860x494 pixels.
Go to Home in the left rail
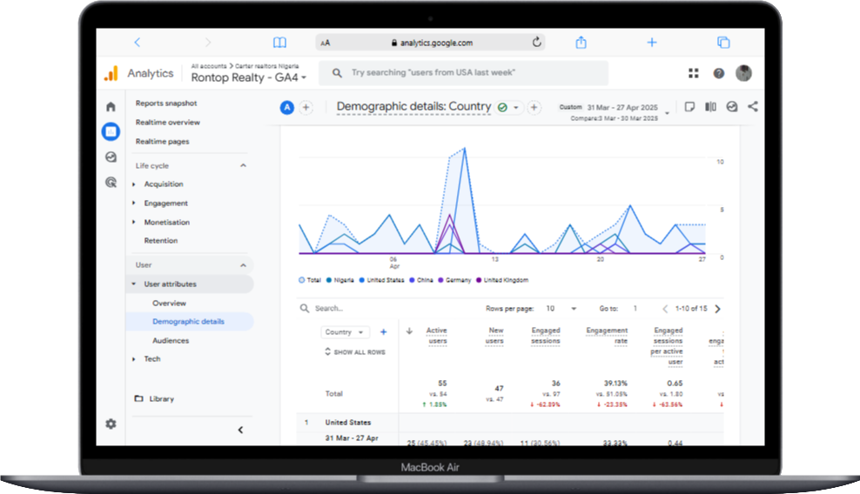click(x=111, y=106)
